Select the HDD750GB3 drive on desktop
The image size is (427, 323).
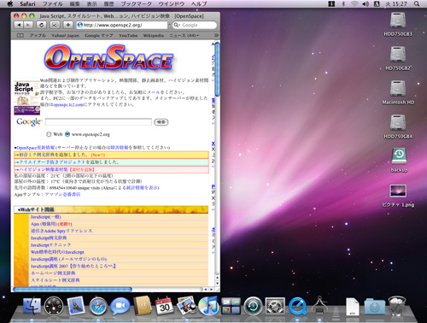tap(398, 20)
